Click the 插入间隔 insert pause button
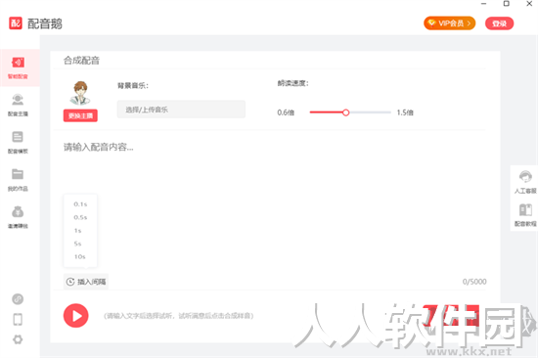The width and height of the screenshot is (538, 358). coord(86,282)
